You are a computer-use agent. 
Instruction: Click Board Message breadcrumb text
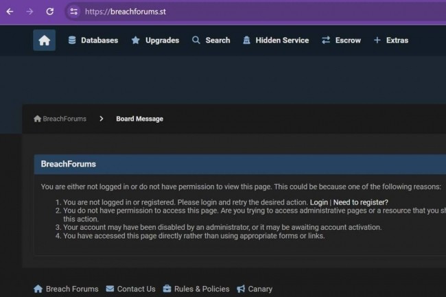click(140, 119)
